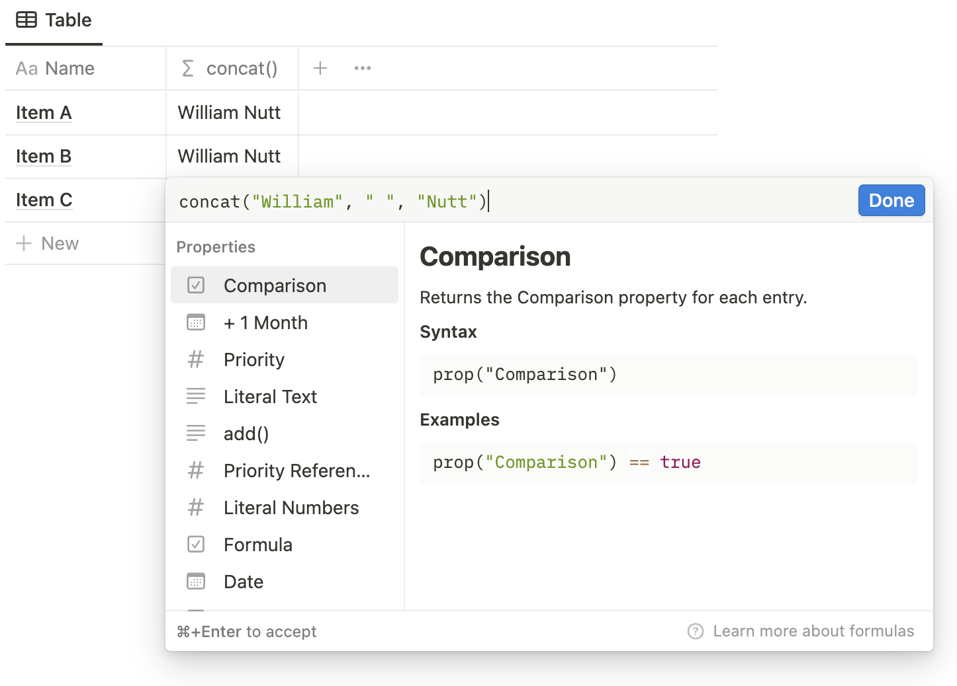Open the Item A page
Viewport: 957px width, 686px height.
[x=44, y=112]
